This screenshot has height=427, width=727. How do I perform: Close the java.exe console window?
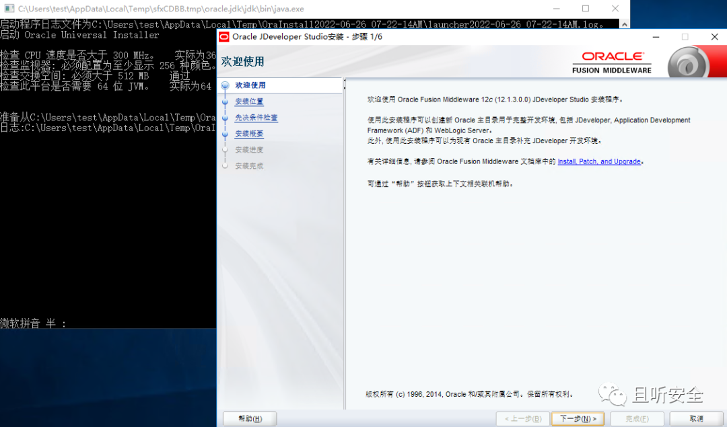(x=615, y=9)
